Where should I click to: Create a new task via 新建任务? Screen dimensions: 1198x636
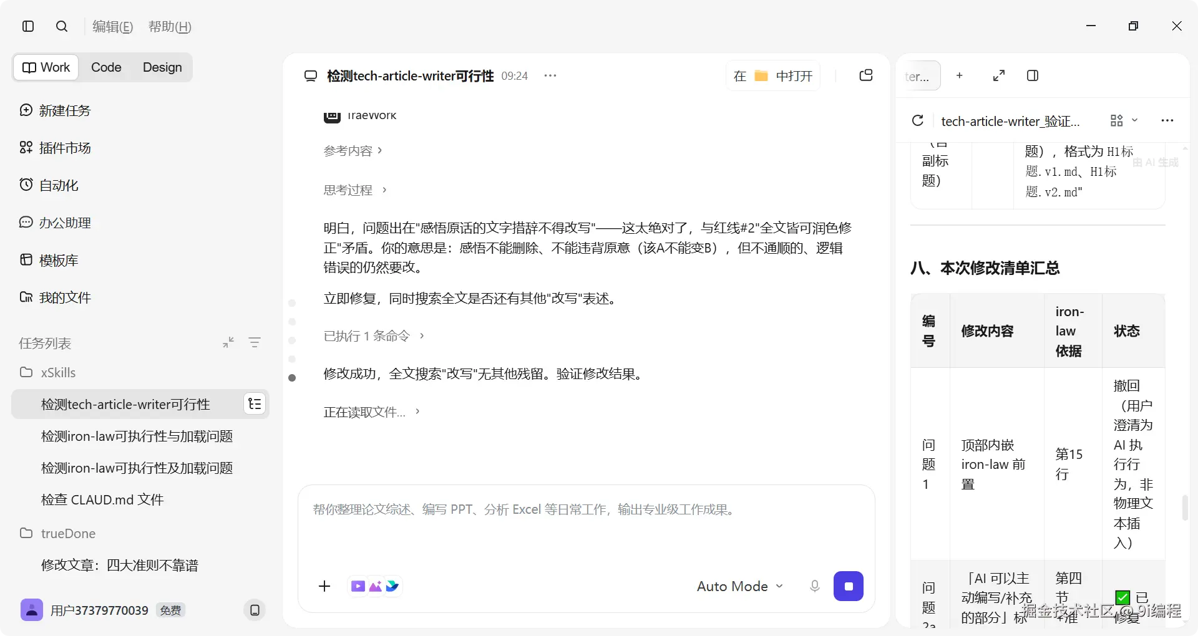[x=56, y=110]
